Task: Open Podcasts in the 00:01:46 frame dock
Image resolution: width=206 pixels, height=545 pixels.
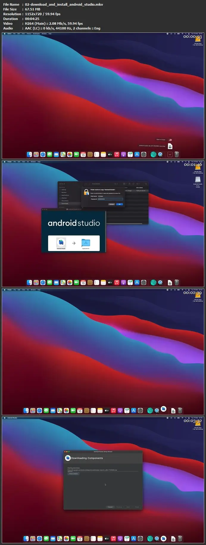Action: (x=124, y=282)
